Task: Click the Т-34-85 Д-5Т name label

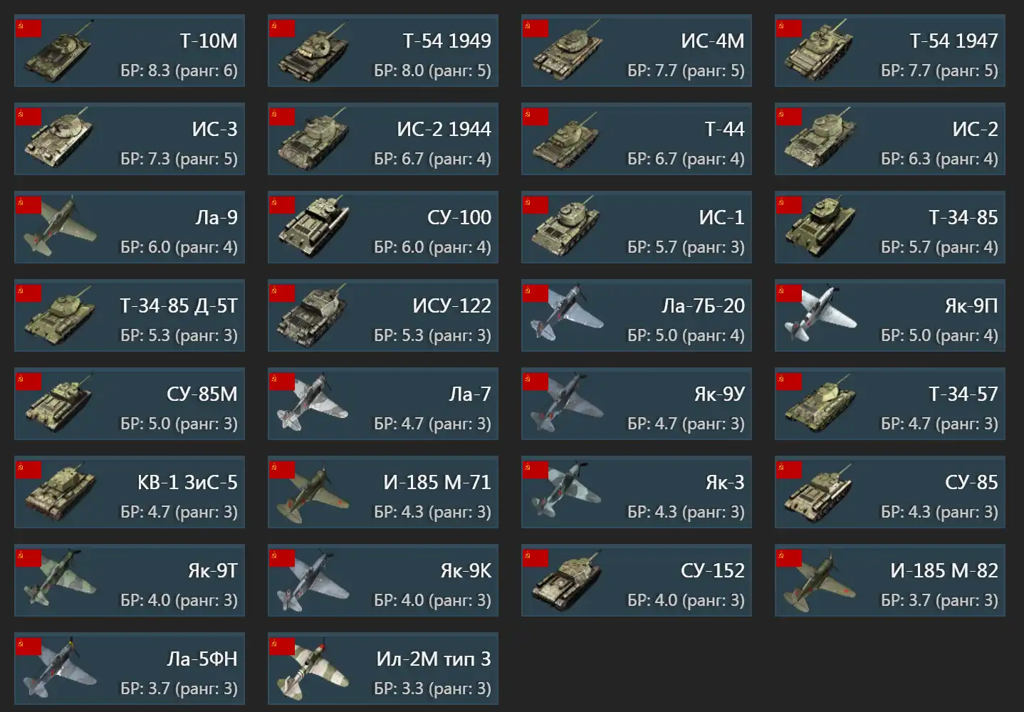Action: [x=179, y=305]
